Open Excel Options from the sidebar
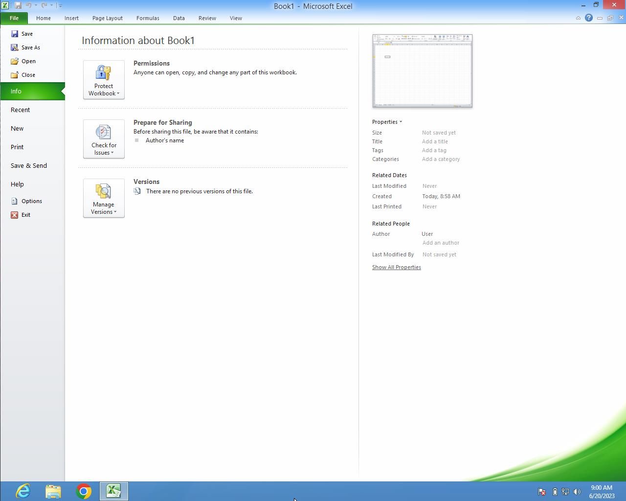Viewport: 626px width, 501px height. click(x=31, y=201)
